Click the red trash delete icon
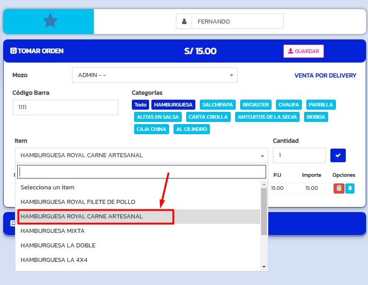 pos(339,188)
